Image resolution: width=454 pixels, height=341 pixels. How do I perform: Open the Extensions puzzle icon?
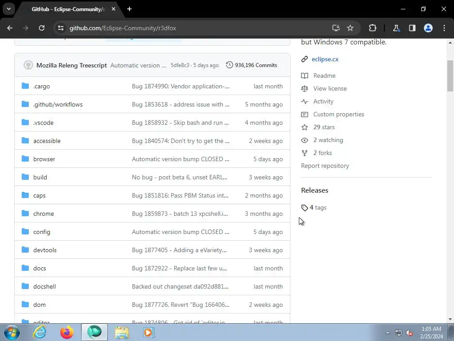pyautogui.click(x=372, y=28)
